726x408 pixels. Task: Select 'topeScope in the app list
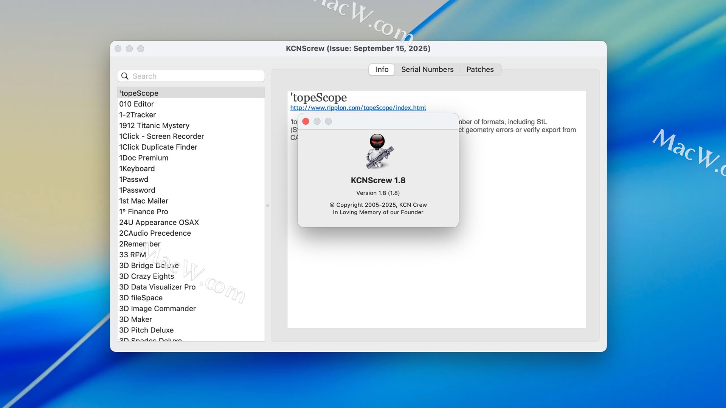coord(191,93)
